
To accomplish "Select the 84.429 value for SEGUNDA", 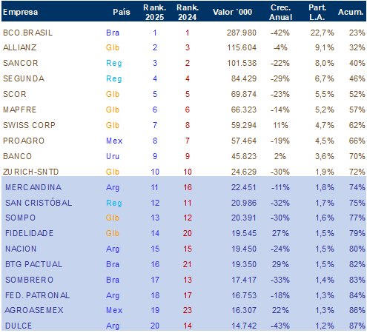I will tap(244, 78).
